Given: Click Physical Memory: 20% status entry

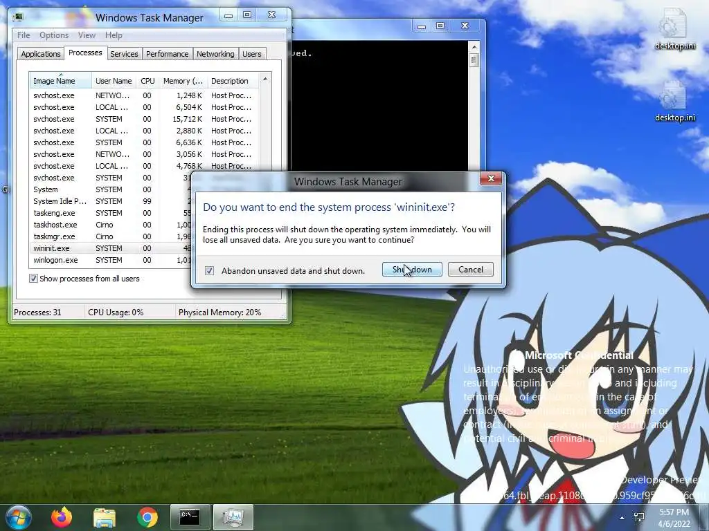Looking at the screenshot, I should pos(219,313).
